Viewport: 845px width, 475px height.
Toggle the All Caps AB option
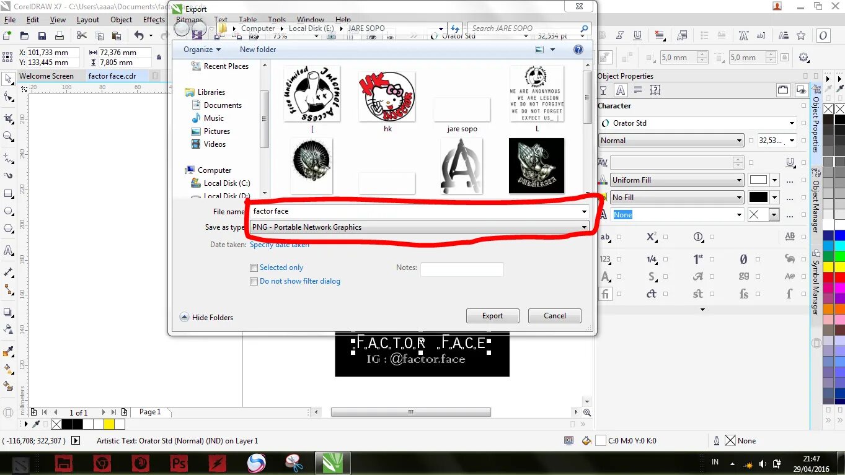click(790, 237)
